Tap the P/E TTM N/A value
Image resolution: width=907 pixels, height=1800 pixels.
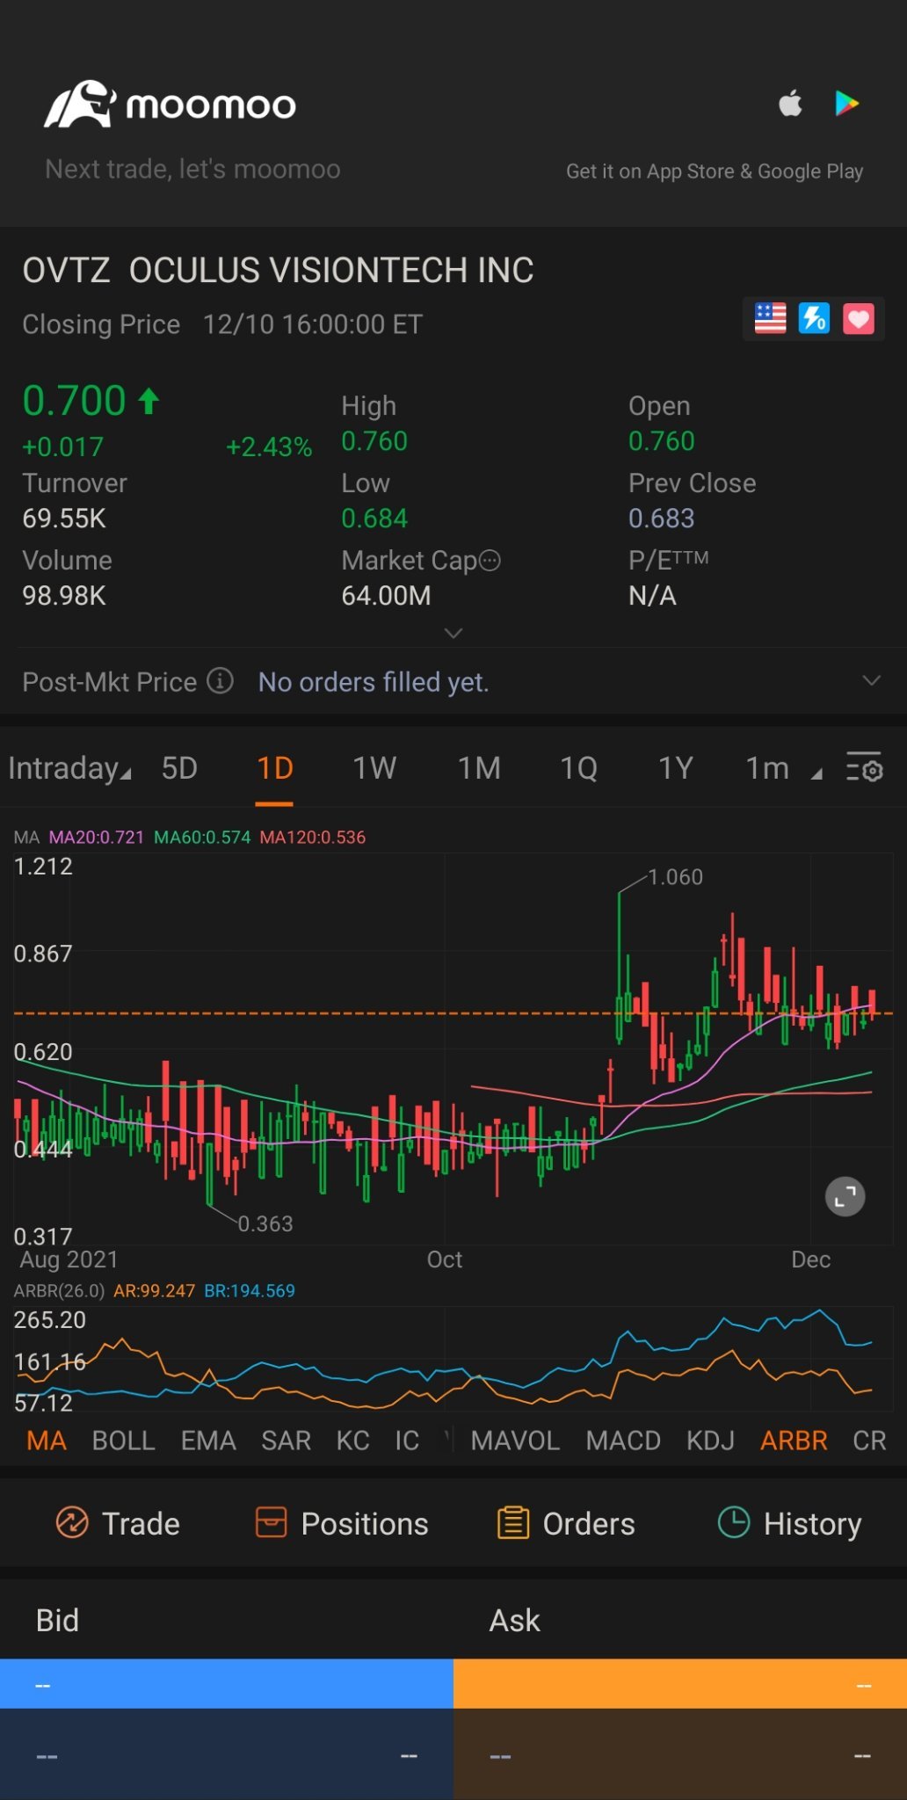(652, 596)
